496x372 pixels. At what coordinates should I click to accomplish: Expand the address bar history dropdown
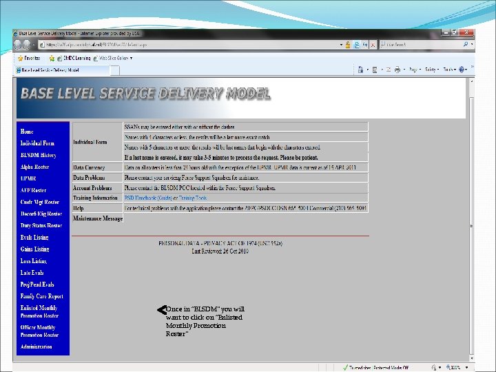(341, 45)
